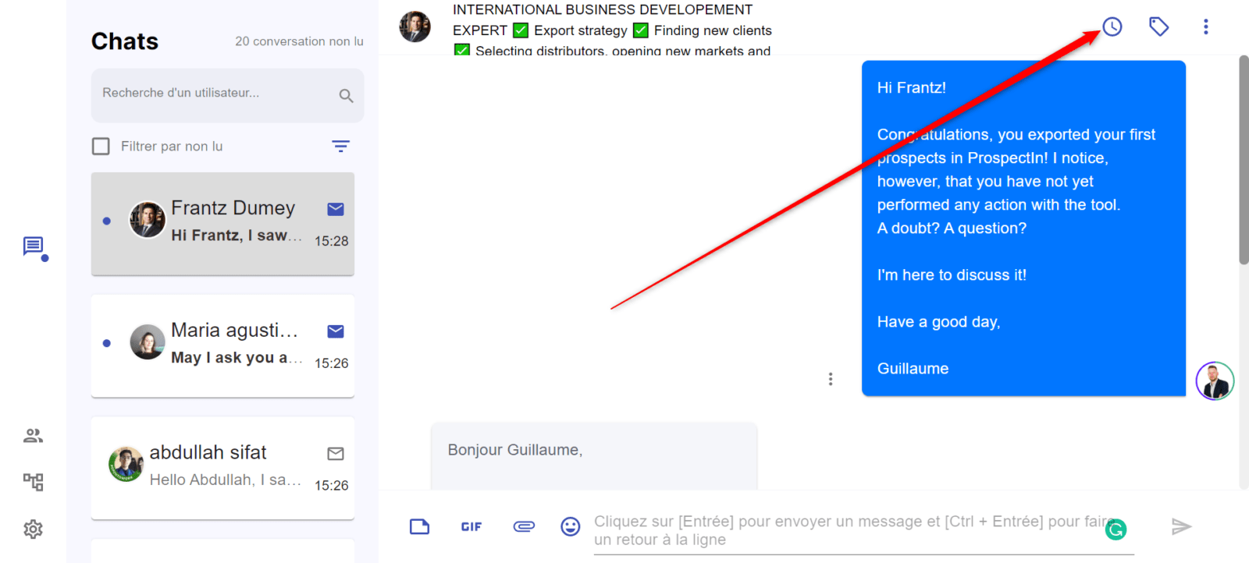Screen dimensions: 1249x563
Task: Focus the message input 'Cliquez sur [Entrée]'
Action: pyautogui.click(x=863, y=531)
